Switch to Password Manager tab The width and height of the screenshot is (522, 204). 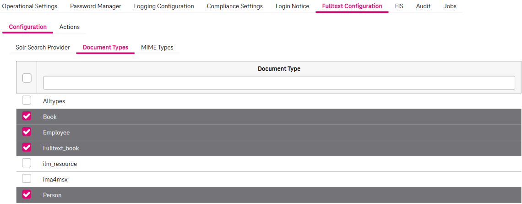(95, 6)
